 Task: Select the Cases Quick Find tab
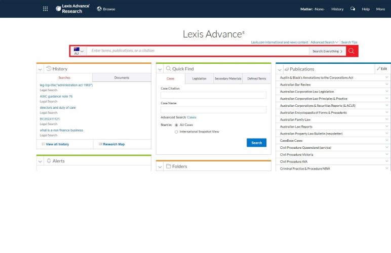click(x=171, y=79)
